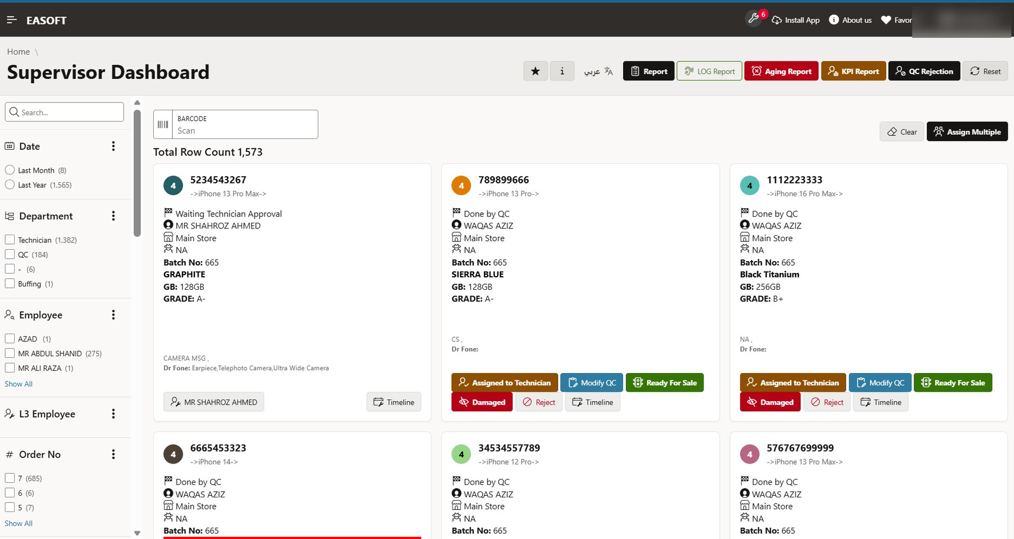
Task: Open Timeline for card 5234543267
Action: [x=394, y=402]
